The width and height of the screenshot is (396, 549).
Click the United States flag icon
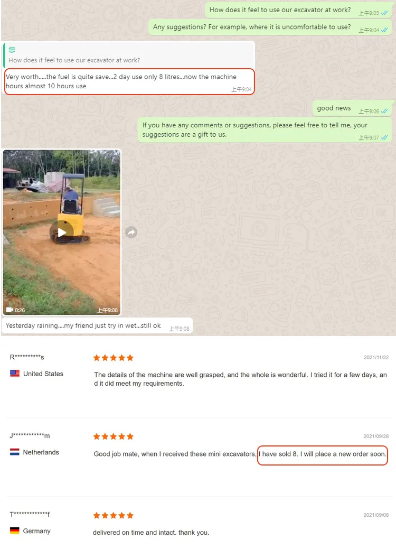pyautogui.click(x=15, y=373)
